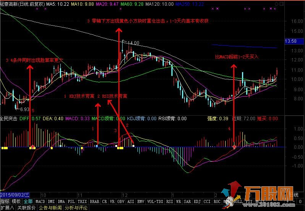
Task: Click the 13.58 price marker on axis
Action: [x=295, y=41]
